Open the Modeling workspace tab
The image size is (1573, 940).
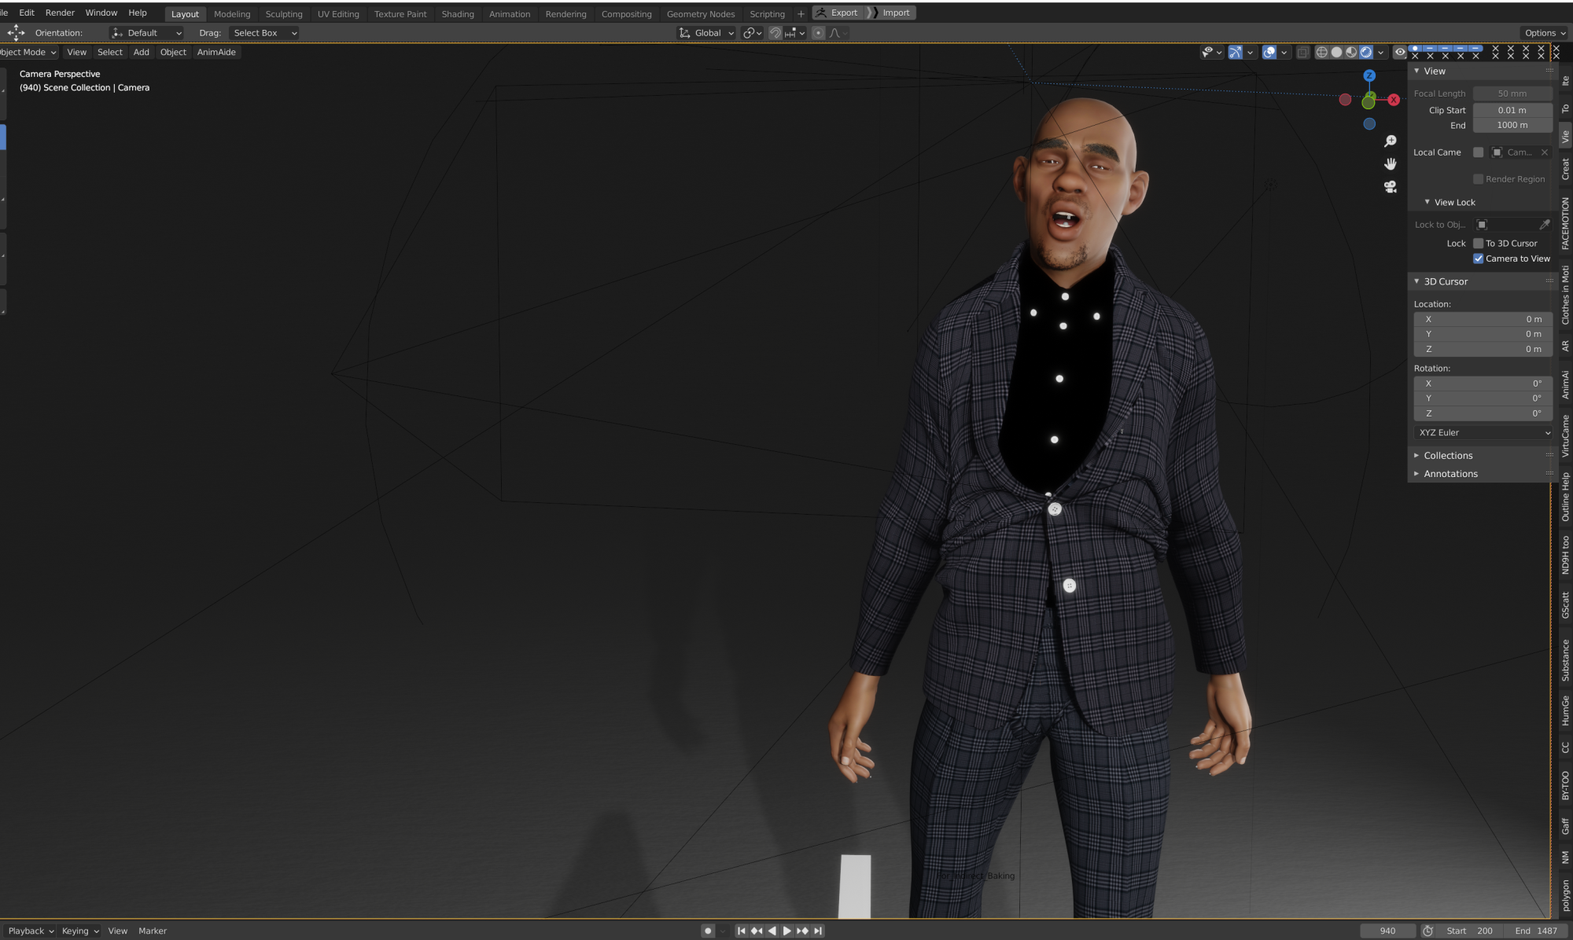pyautogui.click(x=232, y=14)
